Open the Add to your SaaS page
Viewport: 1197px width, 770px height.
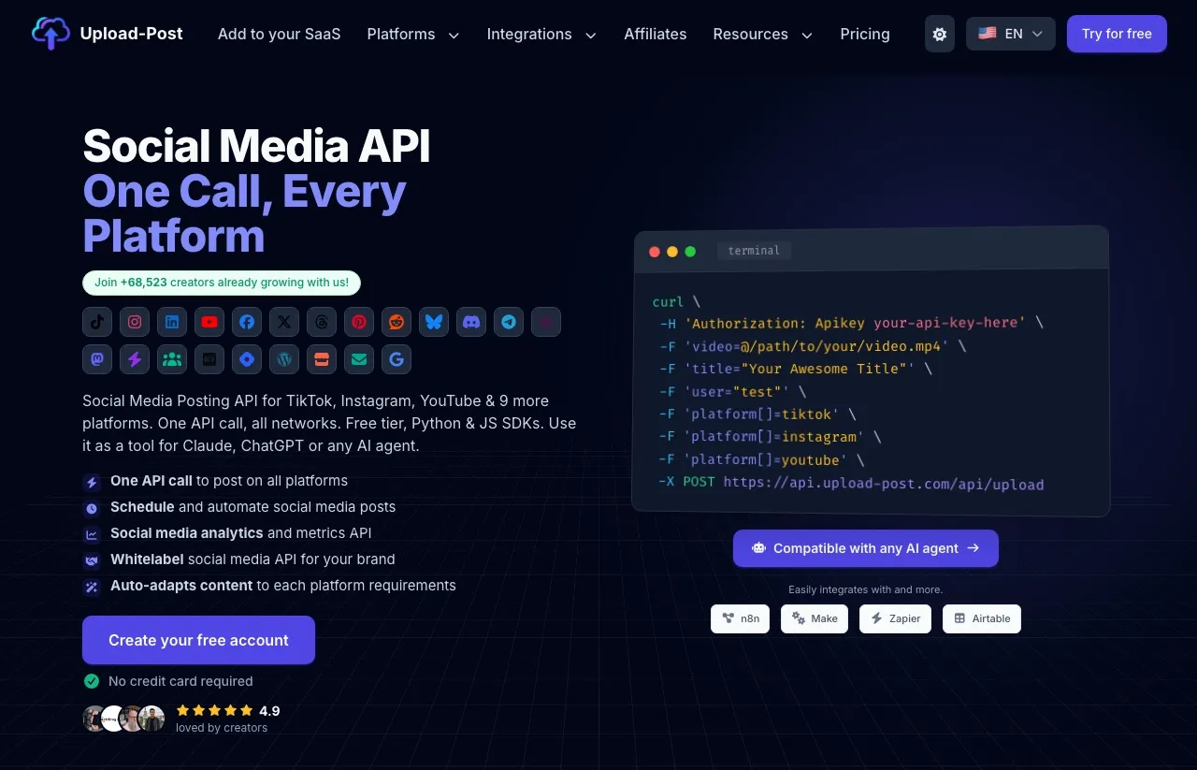pos(279,34)
